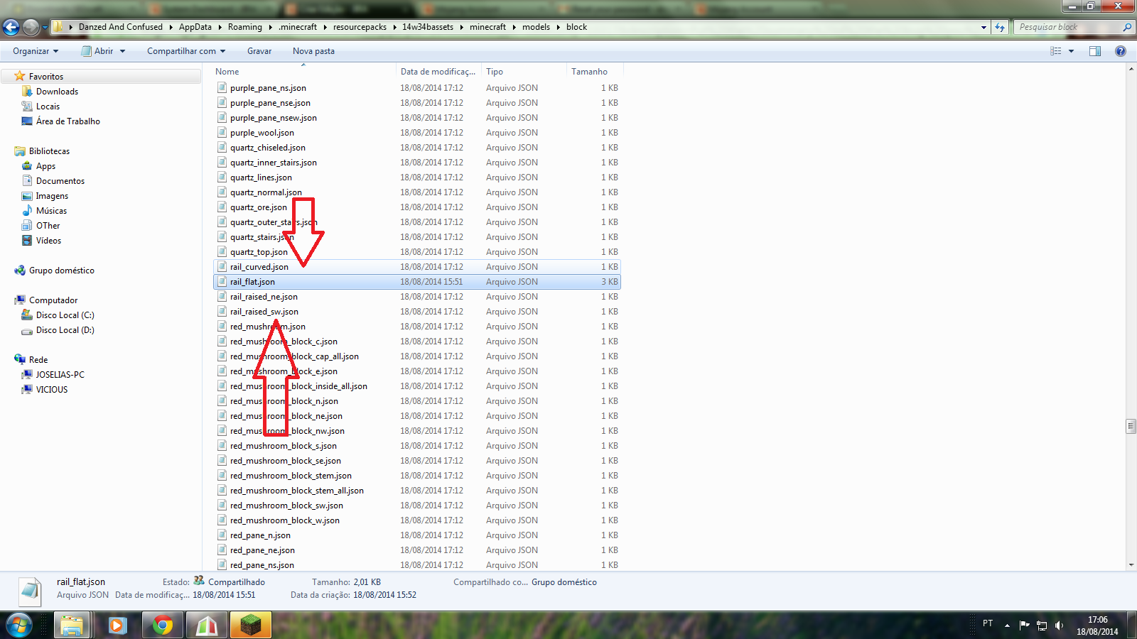Open Área de Trabalho in sidebar
The height and width of the screenshot is (639, 1137).
68,121
